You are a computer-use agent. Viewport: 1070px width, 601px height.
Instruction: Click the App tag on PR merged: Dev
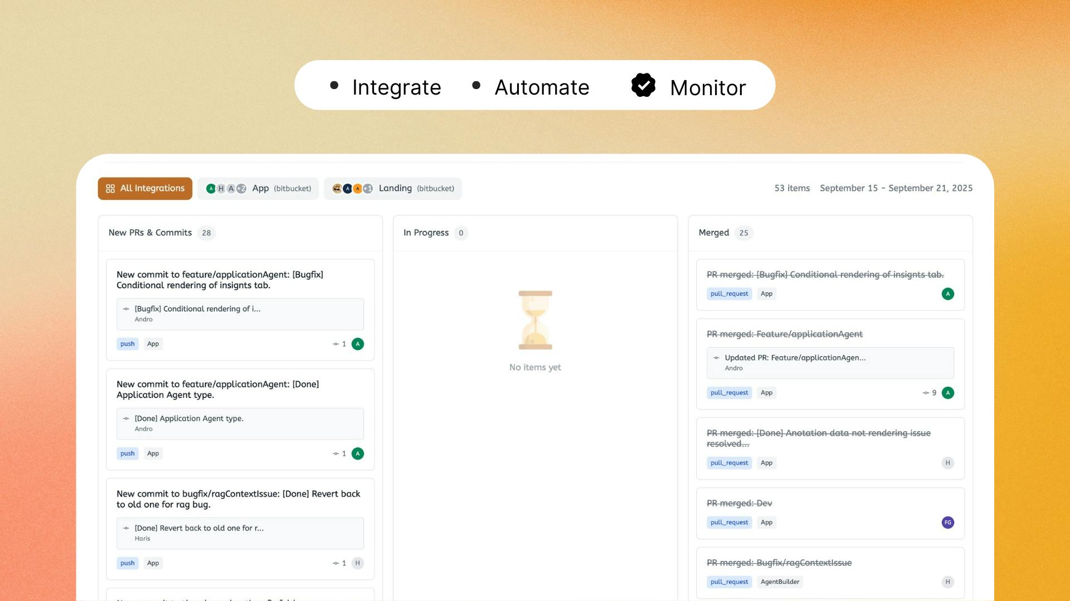coord(767,523)
